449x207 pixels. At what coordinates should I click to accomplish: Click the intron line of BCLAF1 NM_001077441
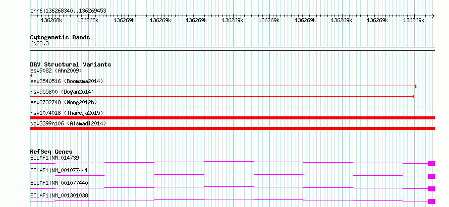pyautogui.click(x=229, y=174)
